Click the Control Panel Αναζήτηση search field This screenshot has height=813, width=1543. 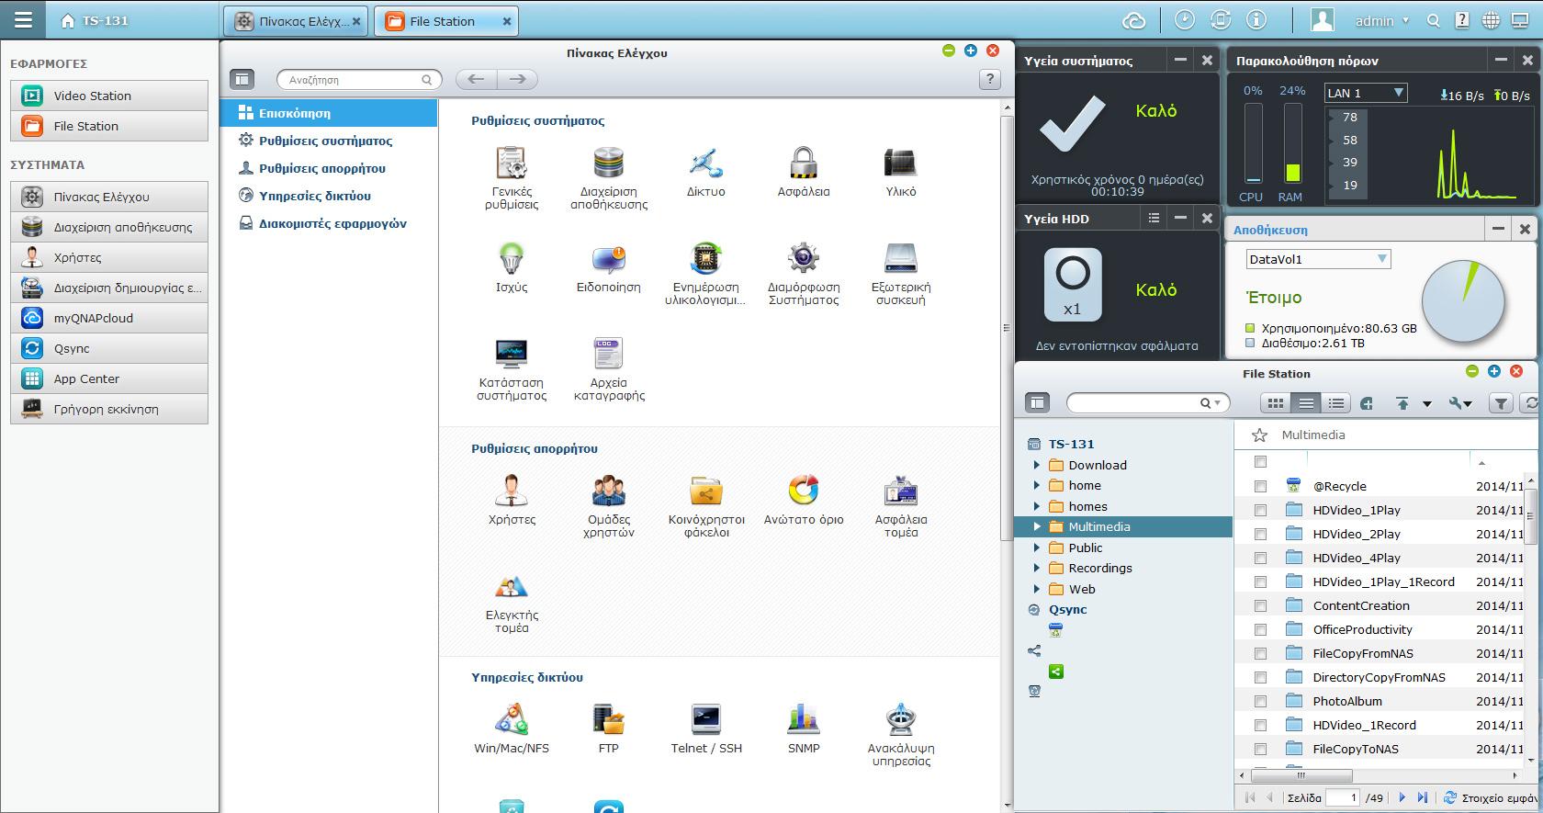click(x=354, y=80)
